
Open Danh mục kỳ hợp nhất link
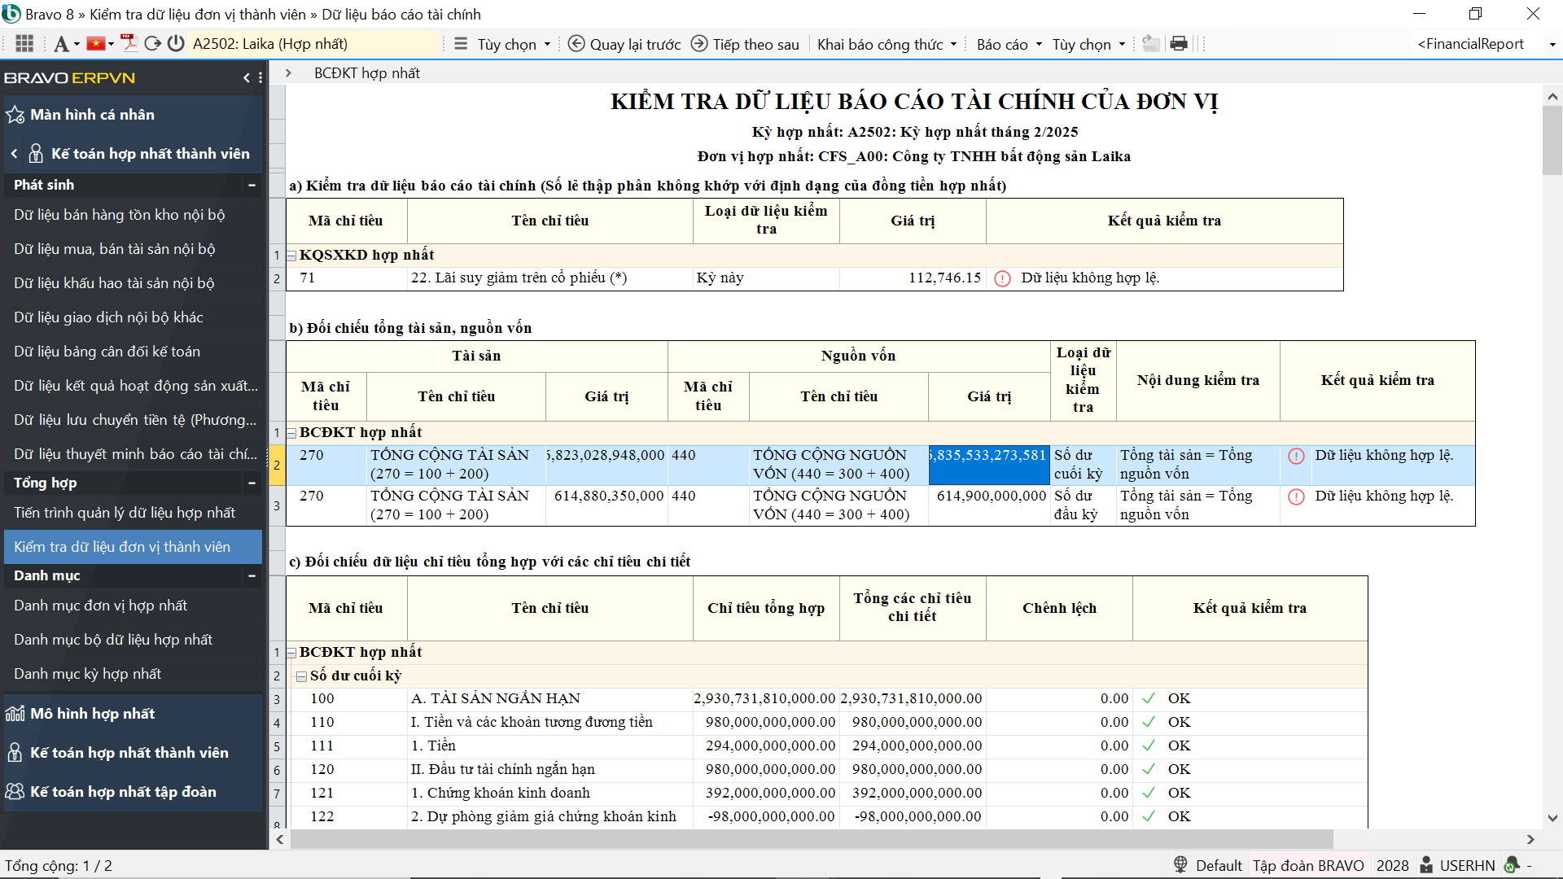click(x=87, y=674)
